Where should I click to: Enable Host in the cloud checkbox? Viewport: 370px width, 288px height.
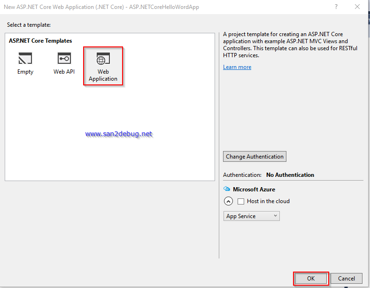click(241, 201)
